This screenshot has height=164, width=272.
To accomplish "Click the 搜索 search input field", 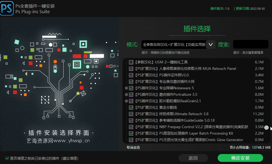I will pyautogui.click(x=251, y=44).
